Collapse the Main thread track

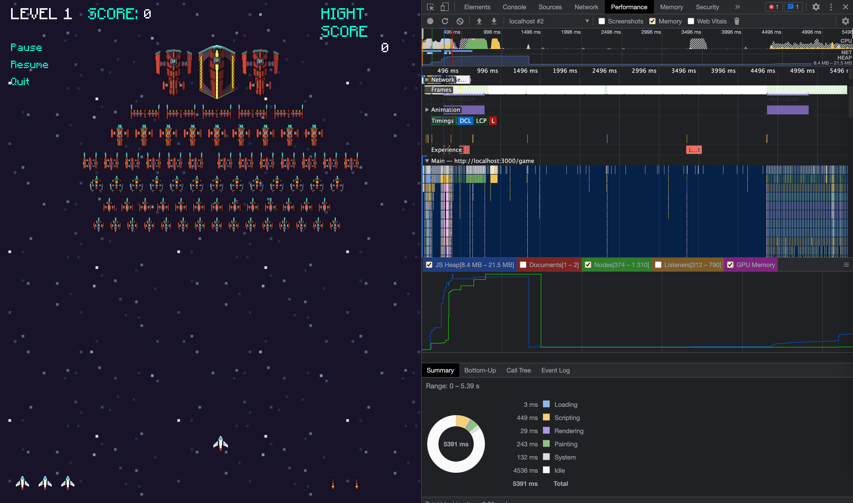point(427,161)
